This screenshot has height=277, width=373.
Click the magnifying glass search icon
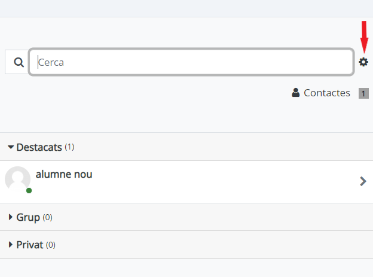tap(19, 62)
